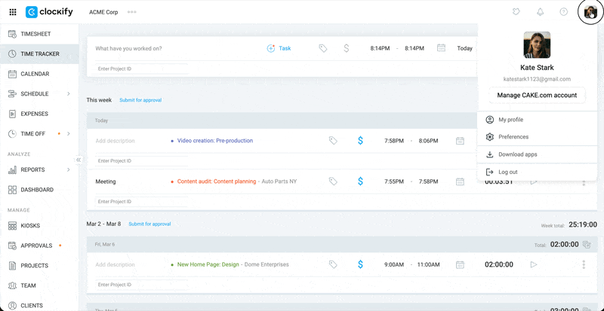
Task: Click the Manage CAKE.com account button
Action: click(537, 96)
